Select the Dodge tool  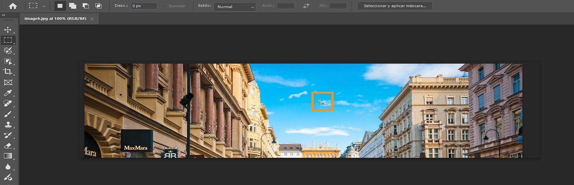[x=8, y=177]
